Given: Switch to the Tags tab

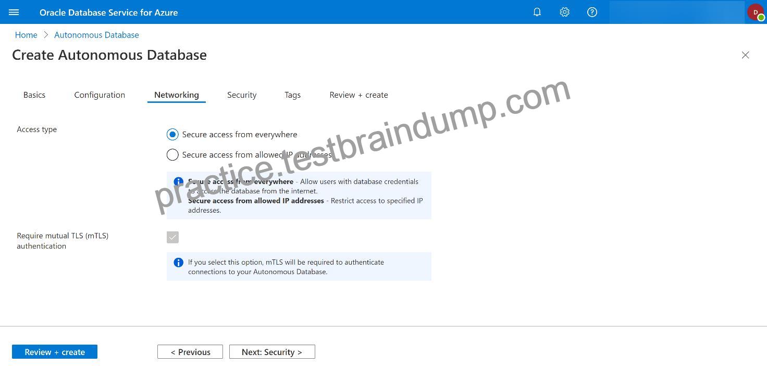Looking at the screenshot, I should 292,95.
